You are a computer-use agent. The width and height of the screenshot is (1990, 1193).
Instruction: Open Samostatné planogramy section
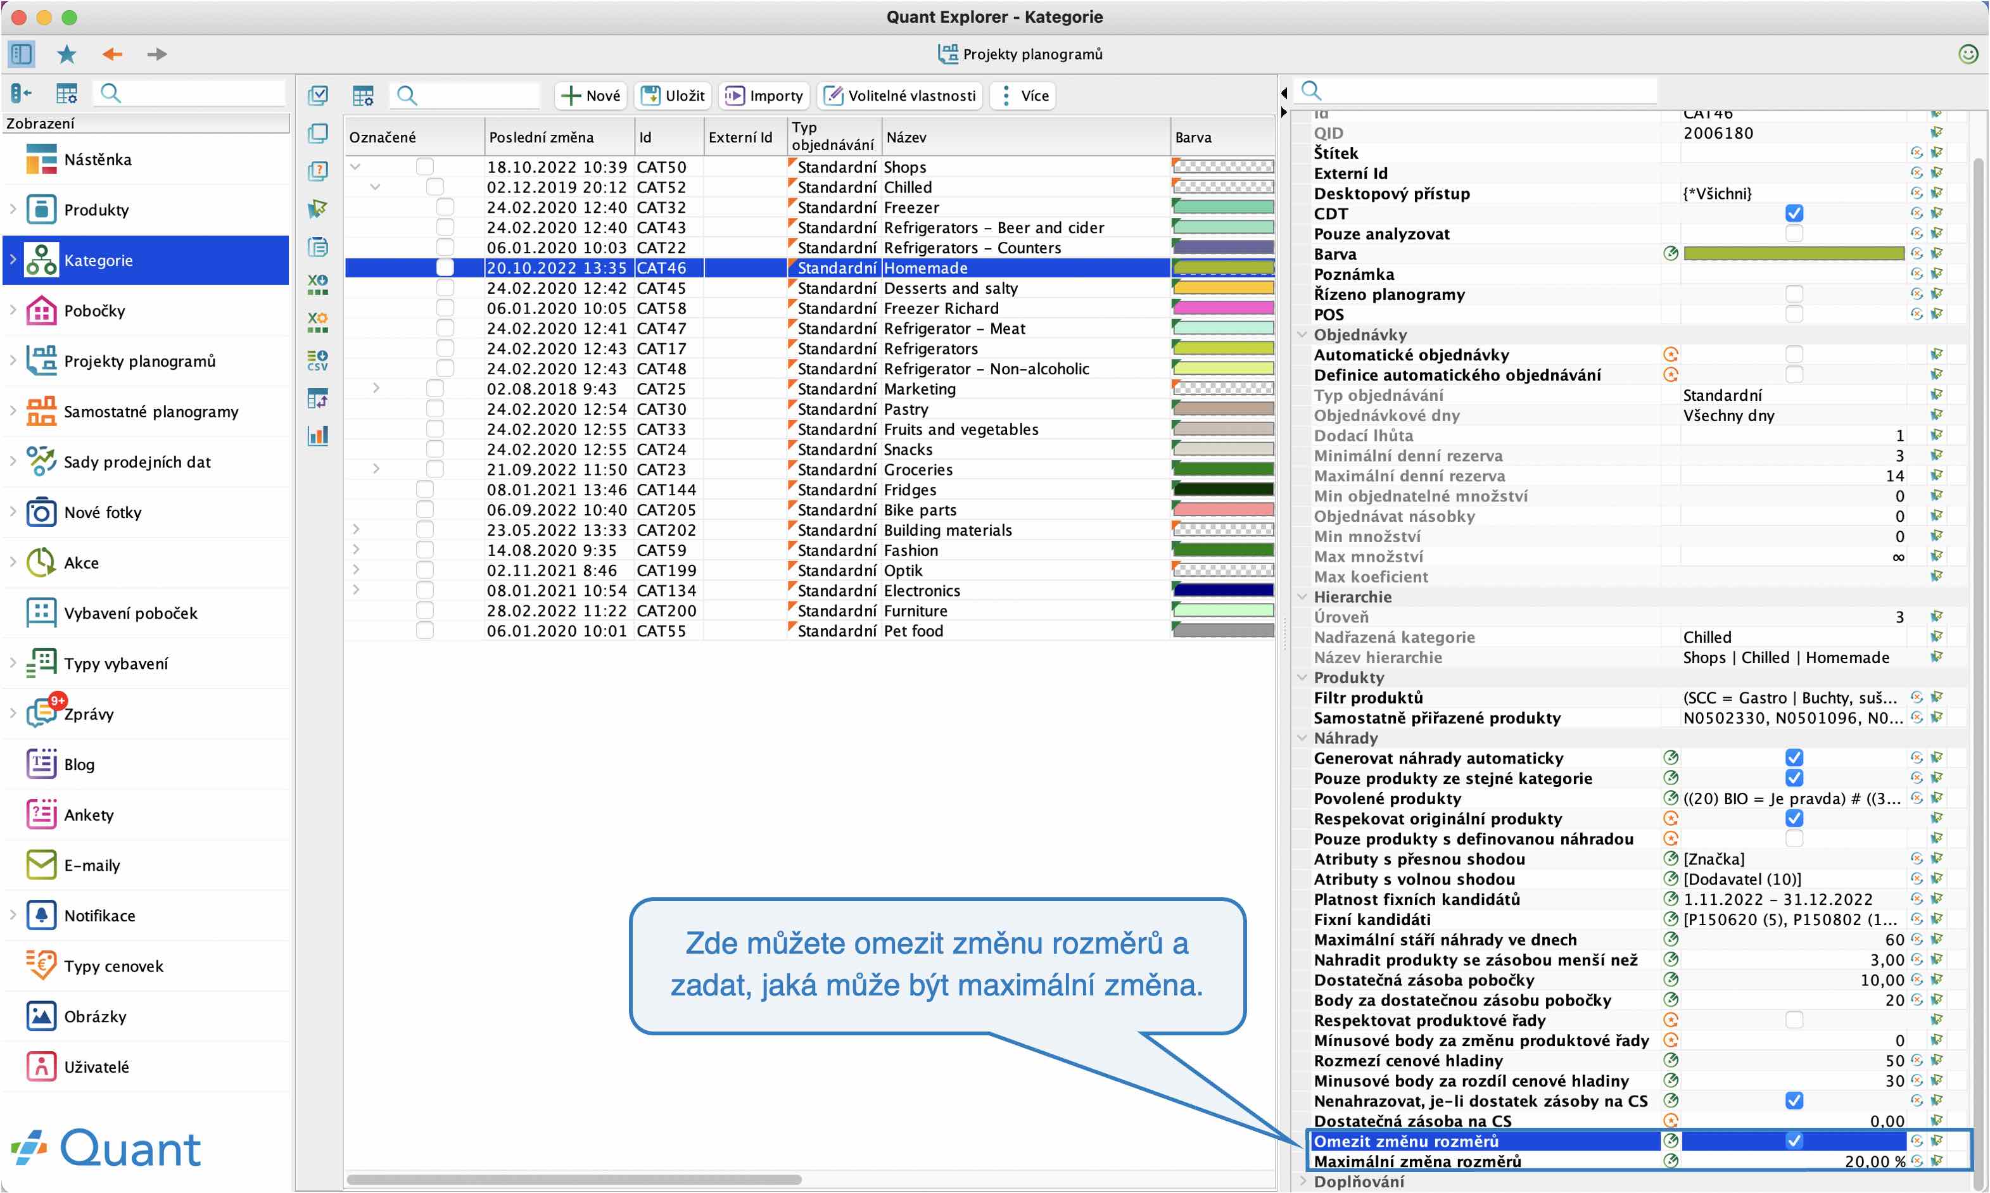coord(150,412)
